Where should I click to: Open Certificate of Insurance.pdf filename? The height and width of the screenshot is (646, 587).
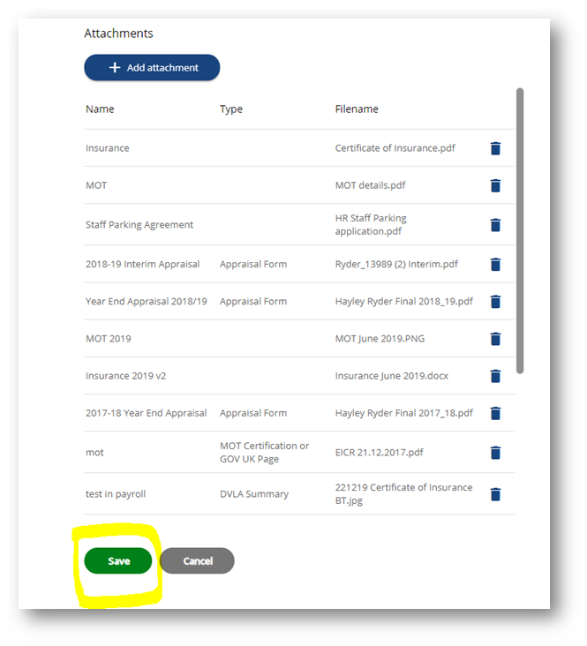(x=395, y=148)
